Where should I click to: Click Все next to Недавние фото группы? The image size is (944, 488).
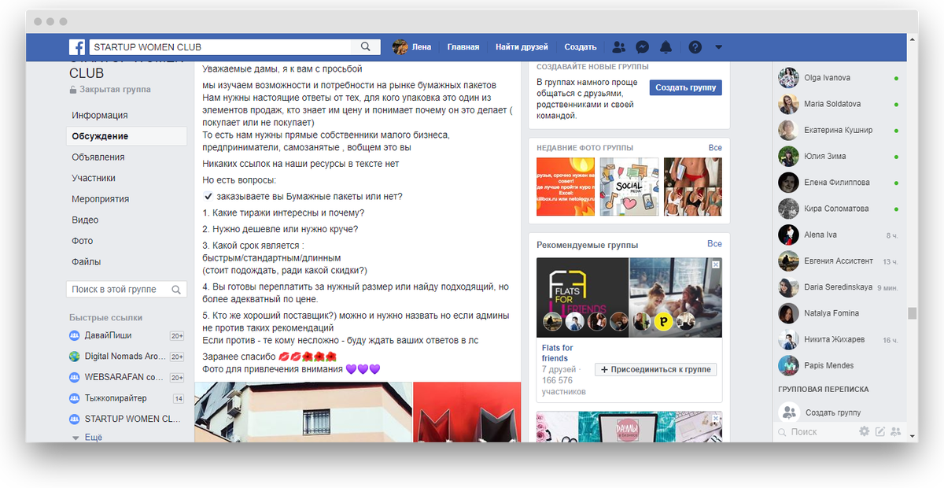[714, 148]
